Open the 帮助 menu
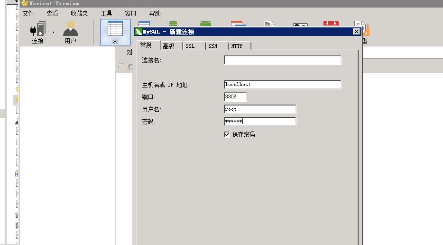 [155, 13]
